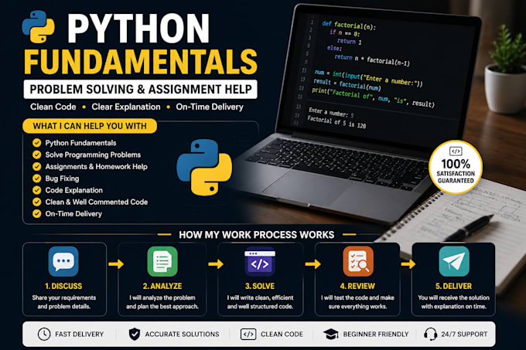
Task: Click the Solve code window icon
Action: point(260,261)
